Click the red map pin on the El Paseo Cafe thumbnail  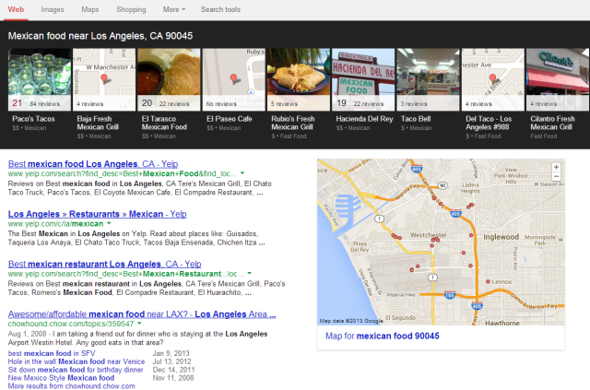pos(233,78)
